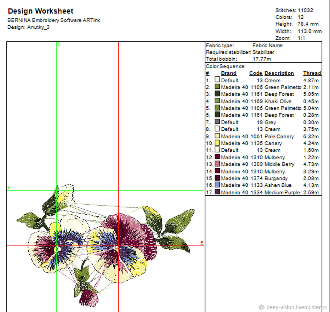The image size is (330, 312).
Task: Click thread code "1334"
Action: (x=256, y=192)
